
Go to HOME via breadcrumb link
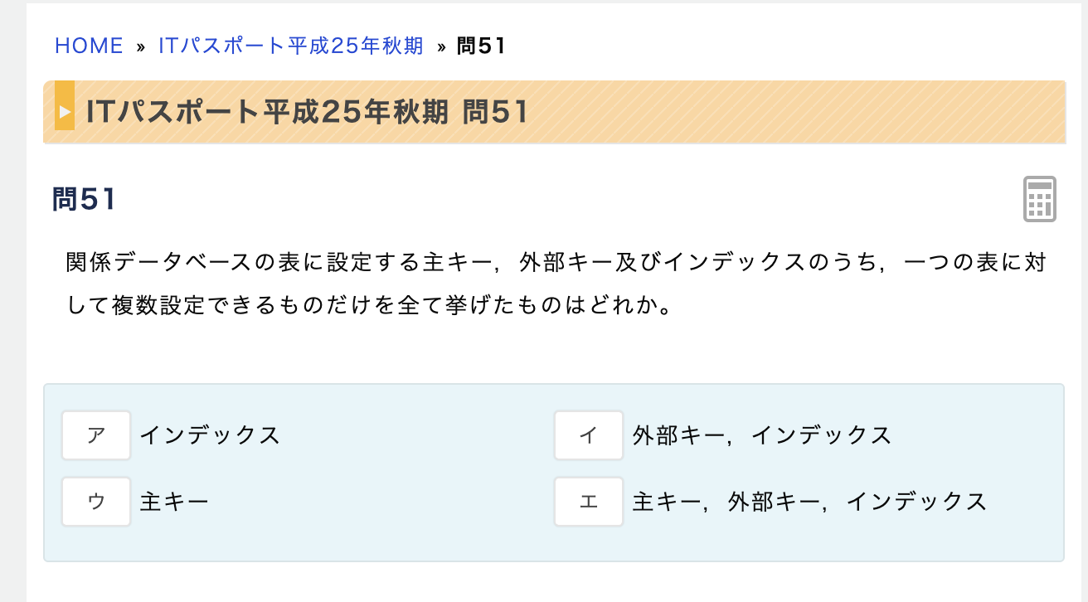[x=89, y=46]
